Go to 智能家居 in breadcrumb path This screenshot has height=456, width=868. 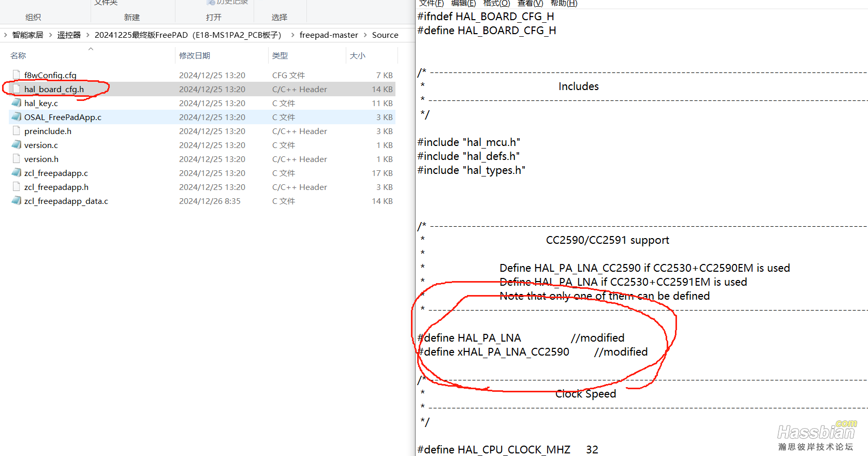[28, 35]
